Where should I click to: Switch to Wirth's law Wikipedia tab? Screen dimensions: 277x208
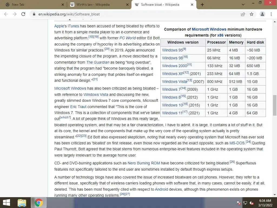pyautogui.click(x=99, y=5)
